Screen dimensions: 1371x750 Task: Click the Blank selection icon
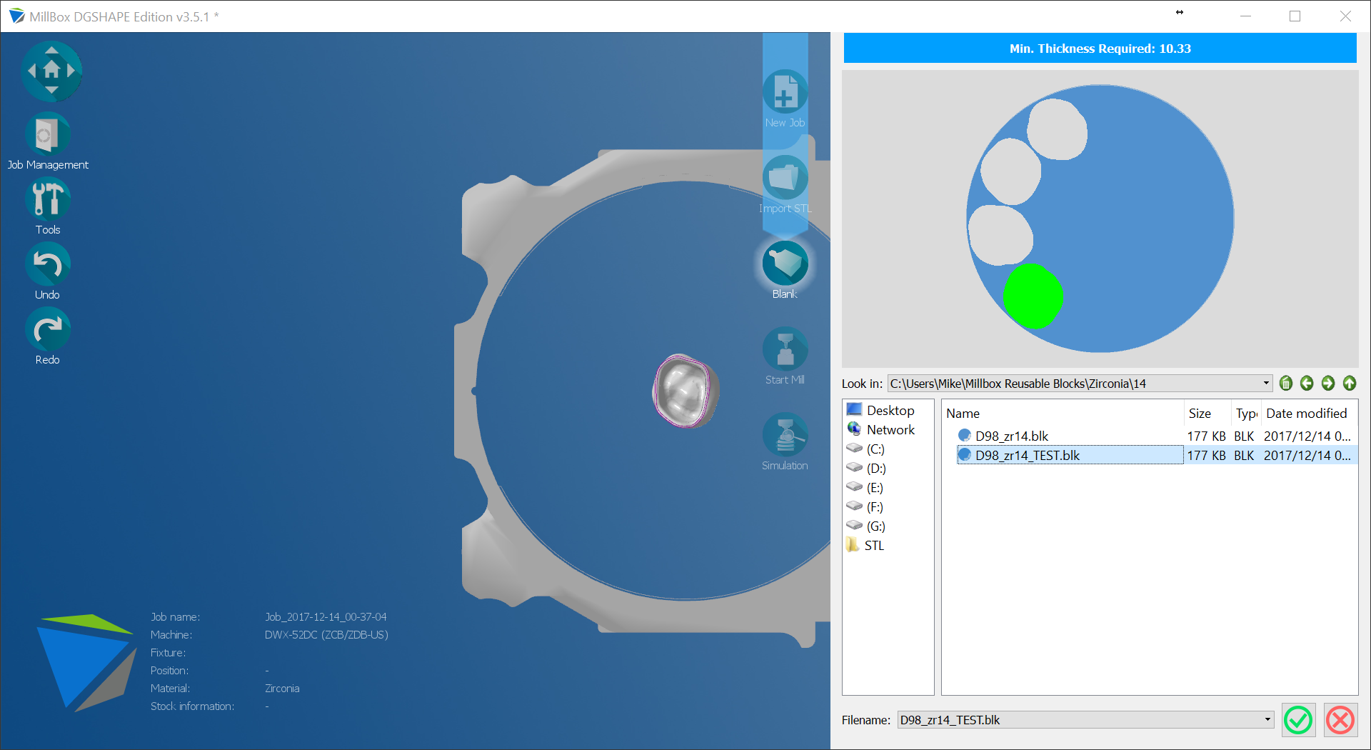click(x=784, y=264)
